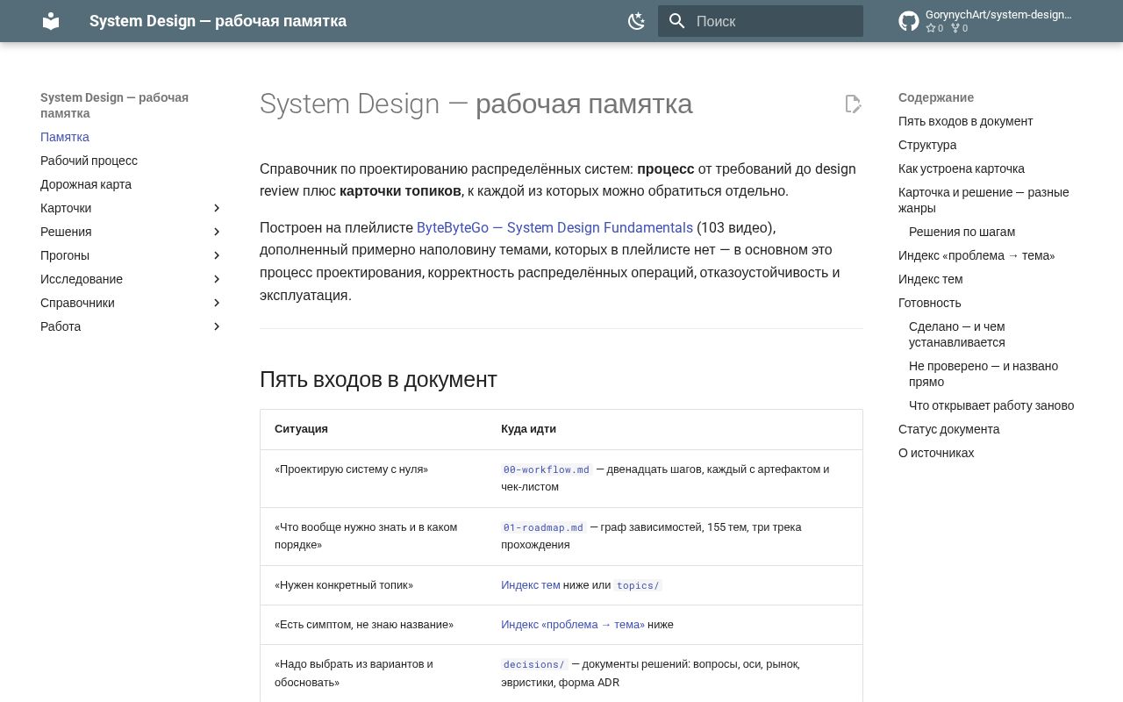Expand the Решения section chevron
1123x702 pixels.
pyautogui.click(x=217, y=232)
